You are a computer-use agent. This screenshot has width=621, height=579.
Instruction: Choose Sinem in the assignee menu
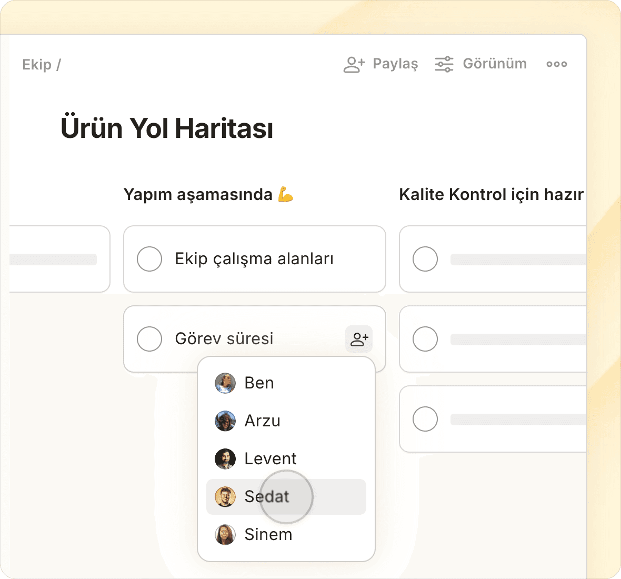pyautogui.click(x=268, y=535)
